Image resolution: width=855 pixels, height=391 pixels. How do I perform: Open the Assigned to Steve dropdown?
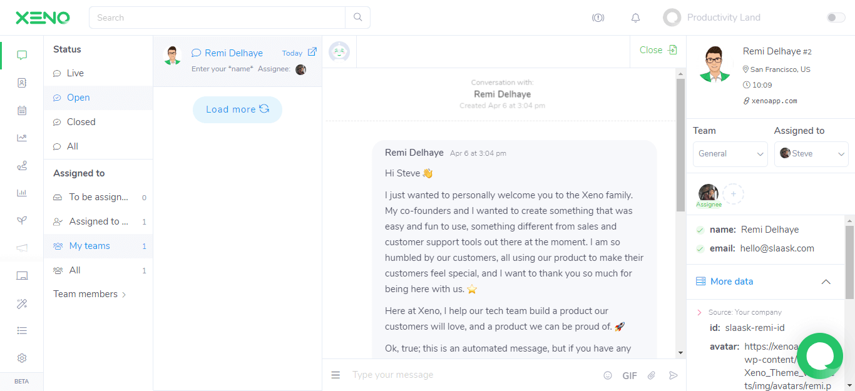click(811, 154)
